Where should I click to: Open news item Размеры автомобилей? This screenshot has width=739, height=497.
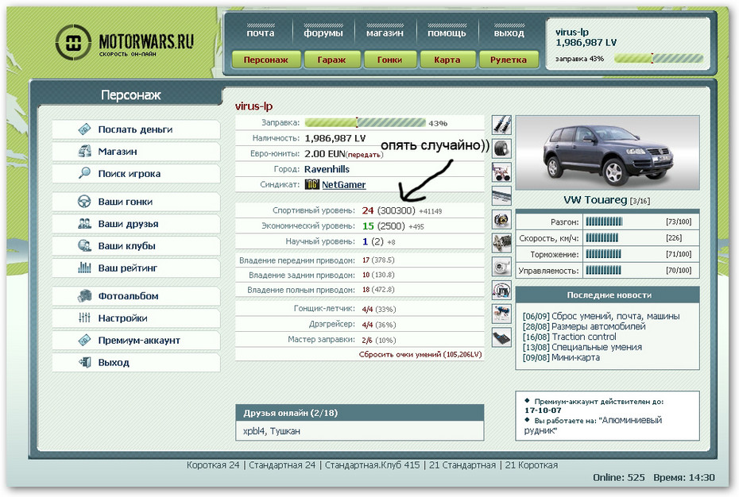[598, 326]
